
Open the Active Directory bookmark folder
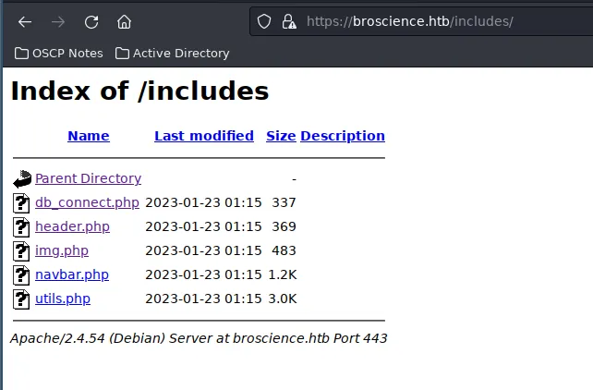pos(173,54)
